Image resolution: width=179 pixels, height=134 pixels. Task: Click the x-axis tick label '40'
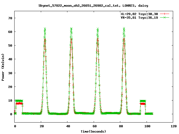[x=68, y=126]
